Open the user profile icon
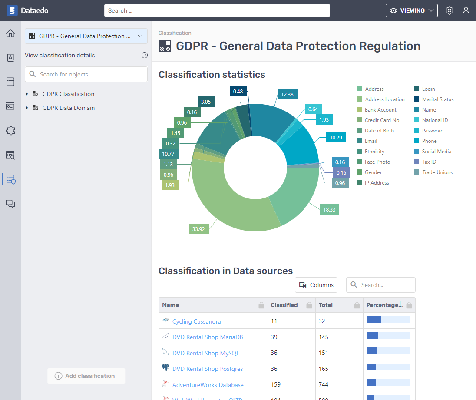 click(x=466, y=10)
